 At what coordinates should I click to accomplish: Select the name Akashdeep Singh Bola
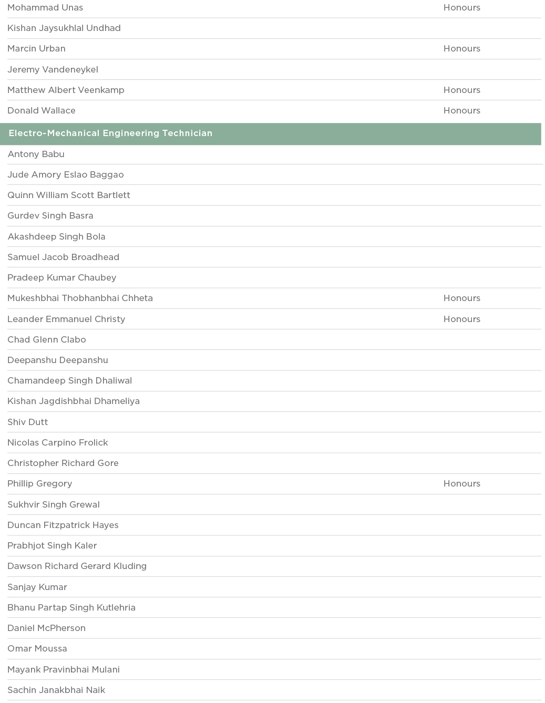point(56,237)
